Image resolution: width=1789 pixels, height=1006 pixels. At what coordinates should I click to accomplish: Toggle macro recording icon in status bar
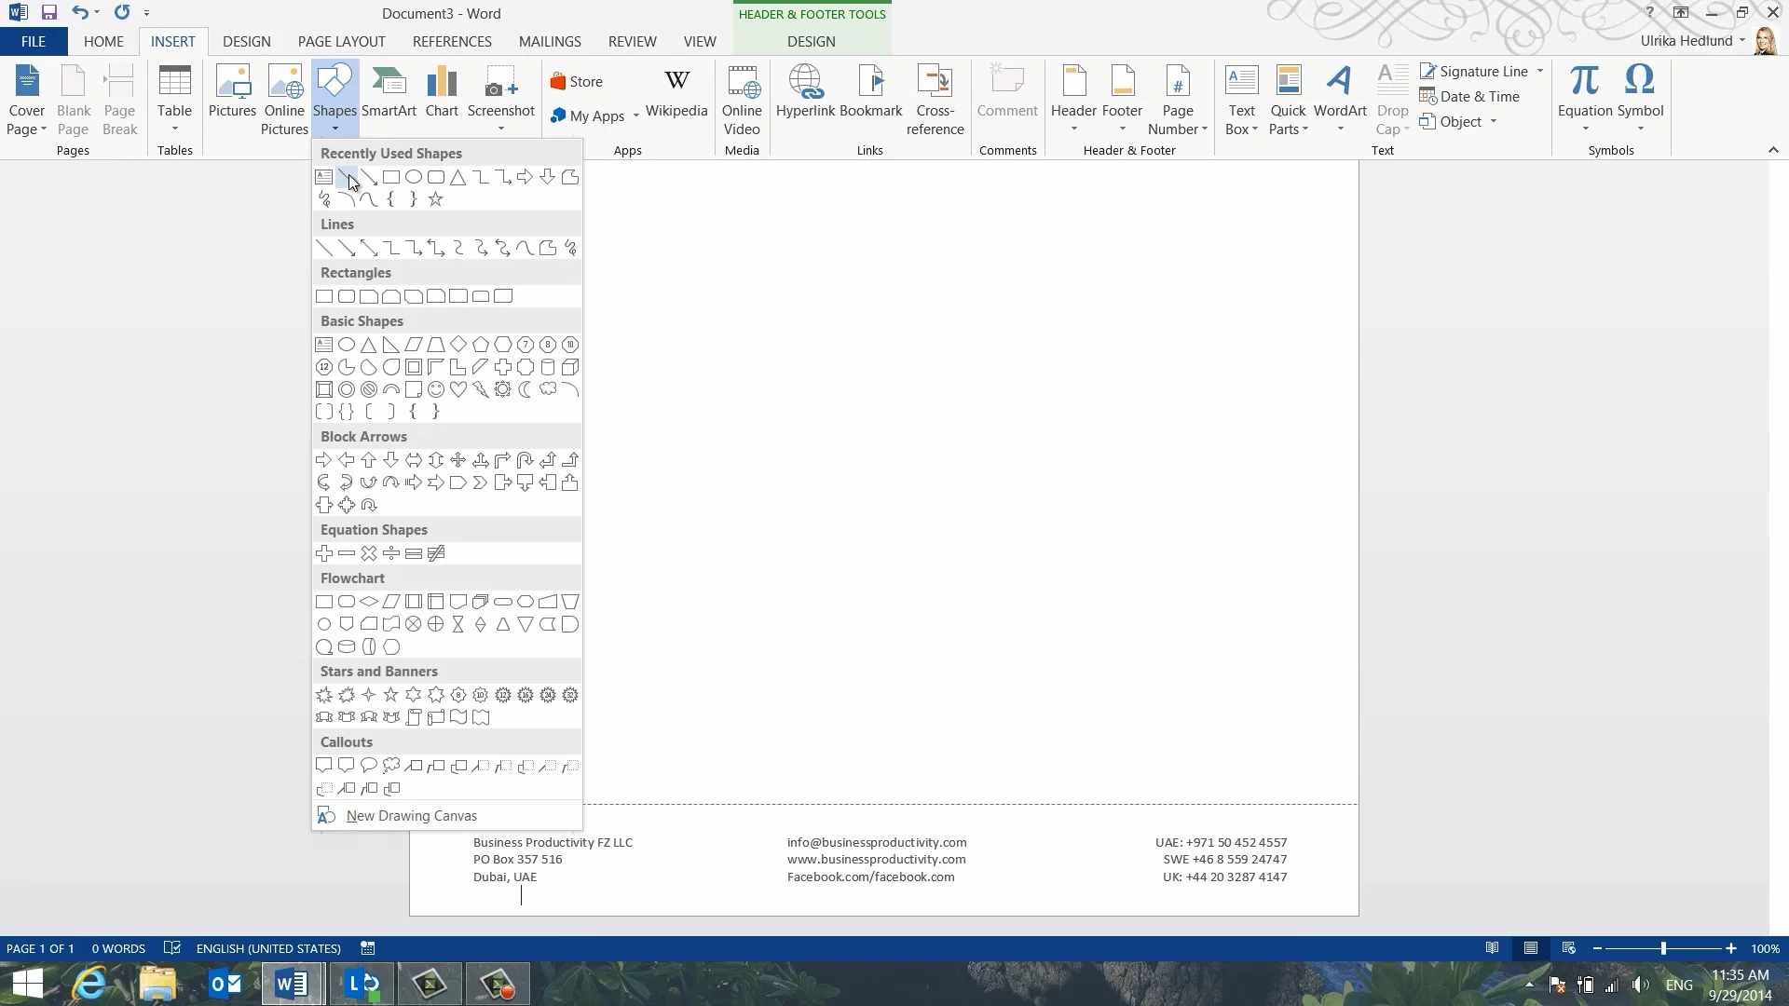click(x=368, y=948)
